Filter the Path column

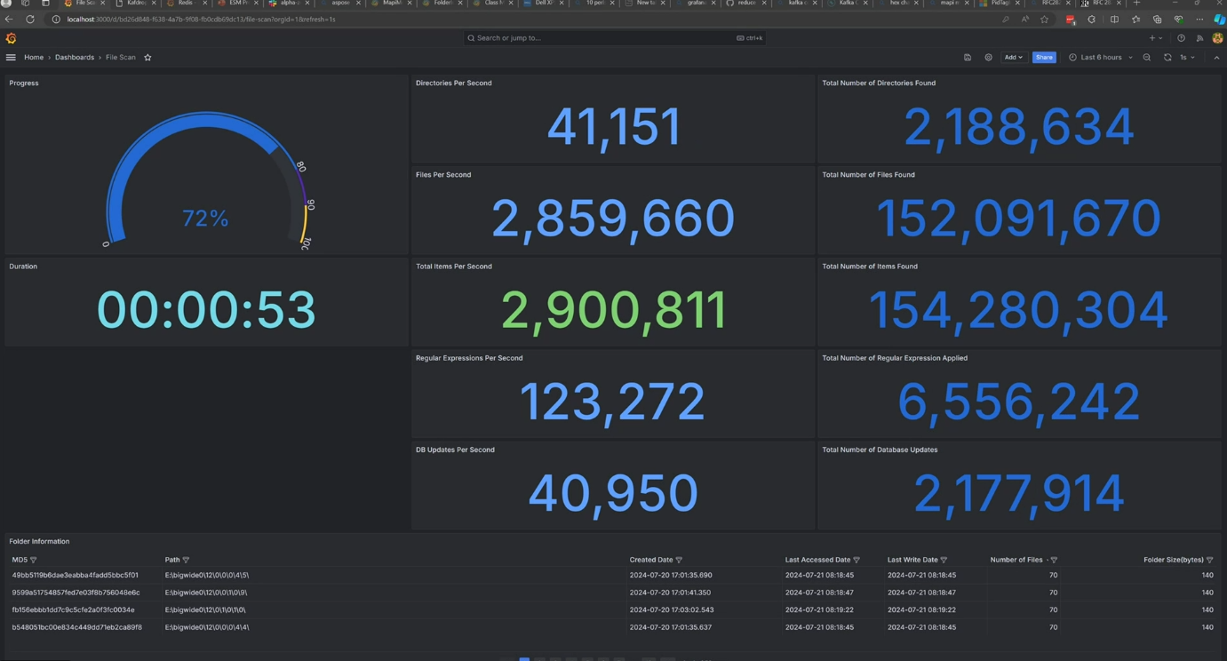pos(186,561)
